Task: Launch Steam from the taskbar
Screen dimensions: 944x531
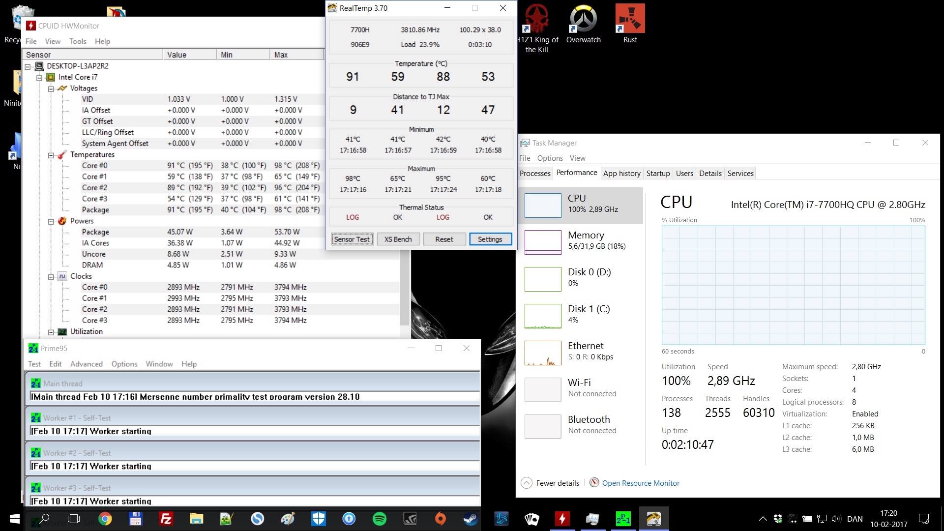Action: [x=471, y=519]
